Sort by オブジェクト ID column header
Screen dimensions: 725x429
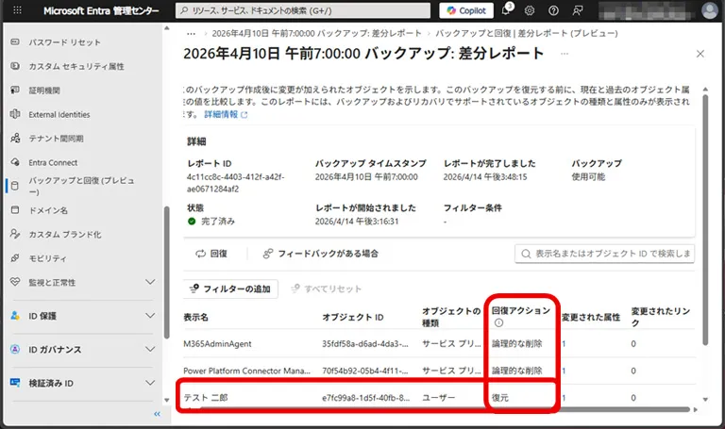tap(353, 317)
